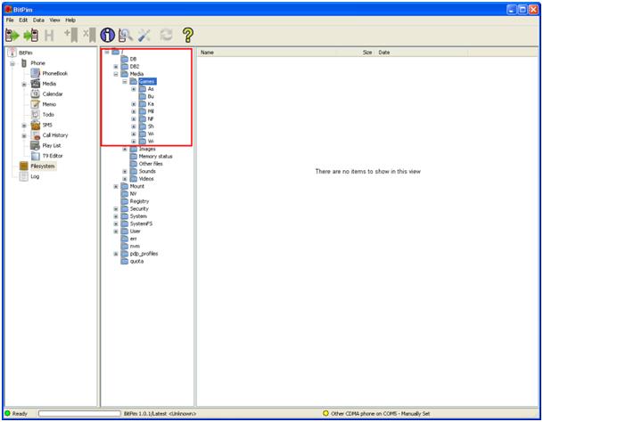Expand the SystemFS folder
This screenshot has height=422, width=642.
[x=116, y=223]
